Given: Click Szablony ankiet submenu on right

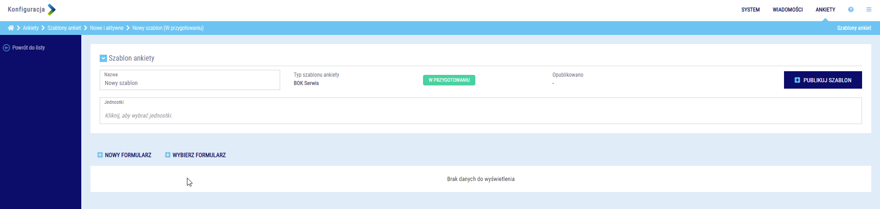Looking at the screenshot, I should [x=853, y=28].
